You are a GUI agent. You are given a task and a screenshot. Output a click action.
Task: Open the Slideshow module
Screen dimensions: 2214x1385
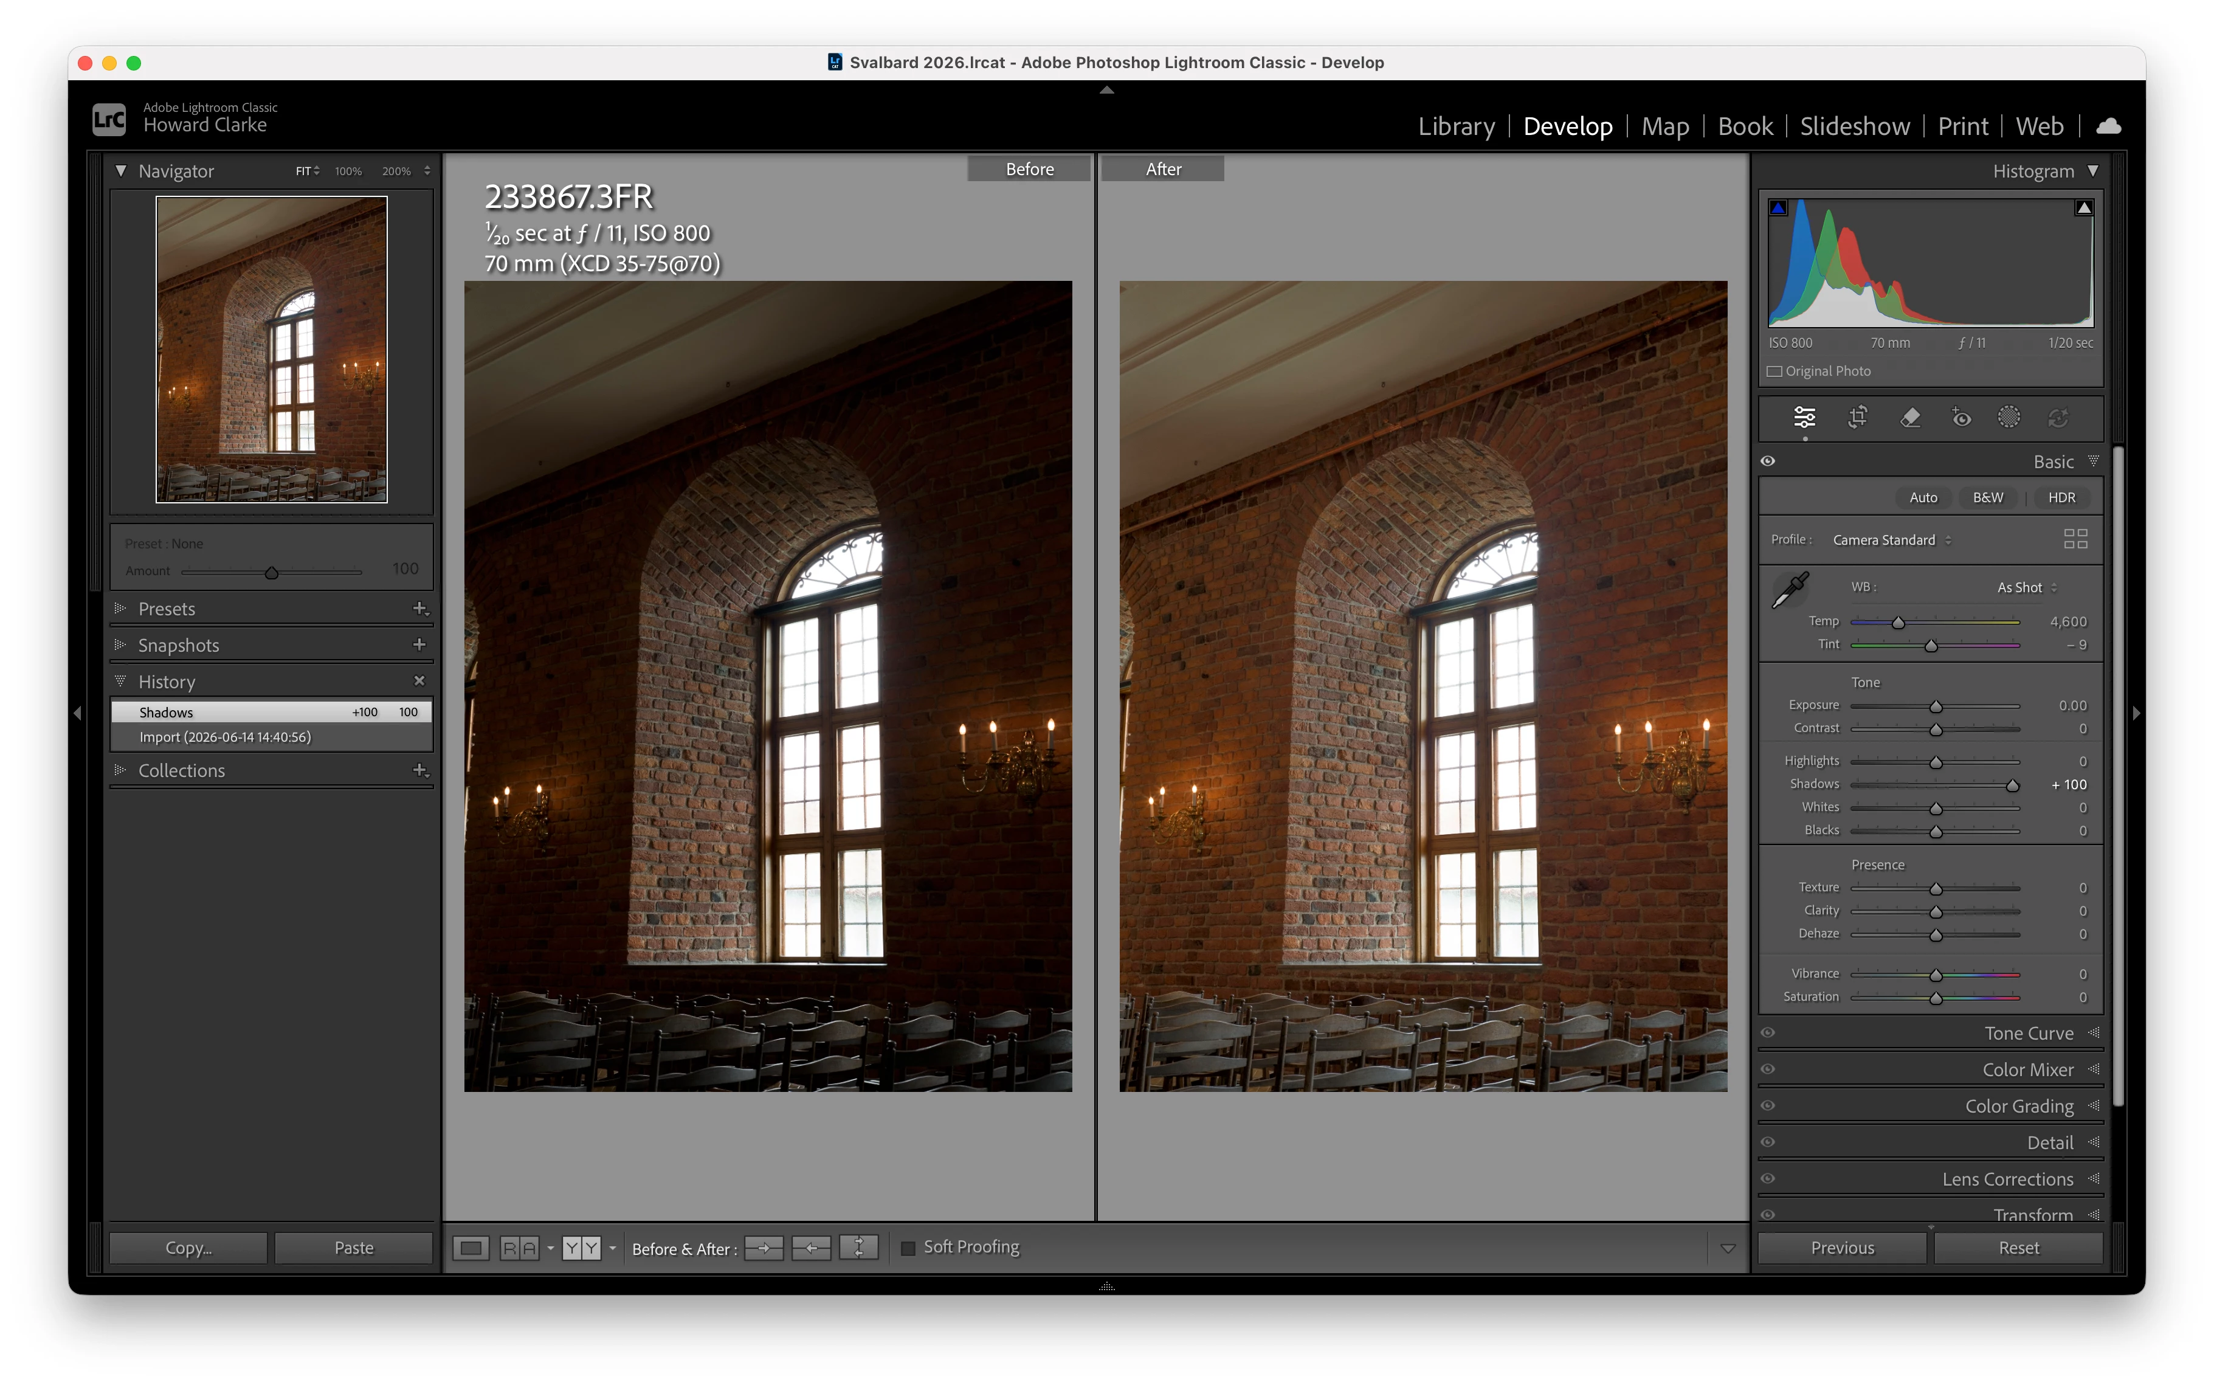tap(1854, 126)
